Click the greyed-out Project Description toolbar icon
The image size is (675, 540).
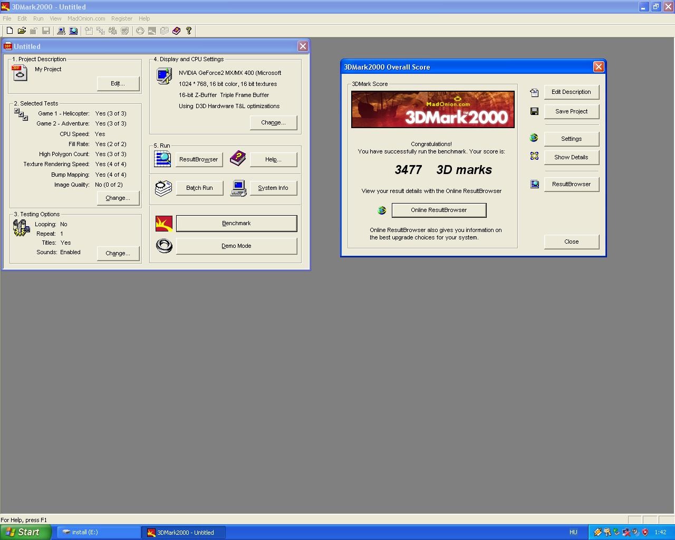coord(88,31)
